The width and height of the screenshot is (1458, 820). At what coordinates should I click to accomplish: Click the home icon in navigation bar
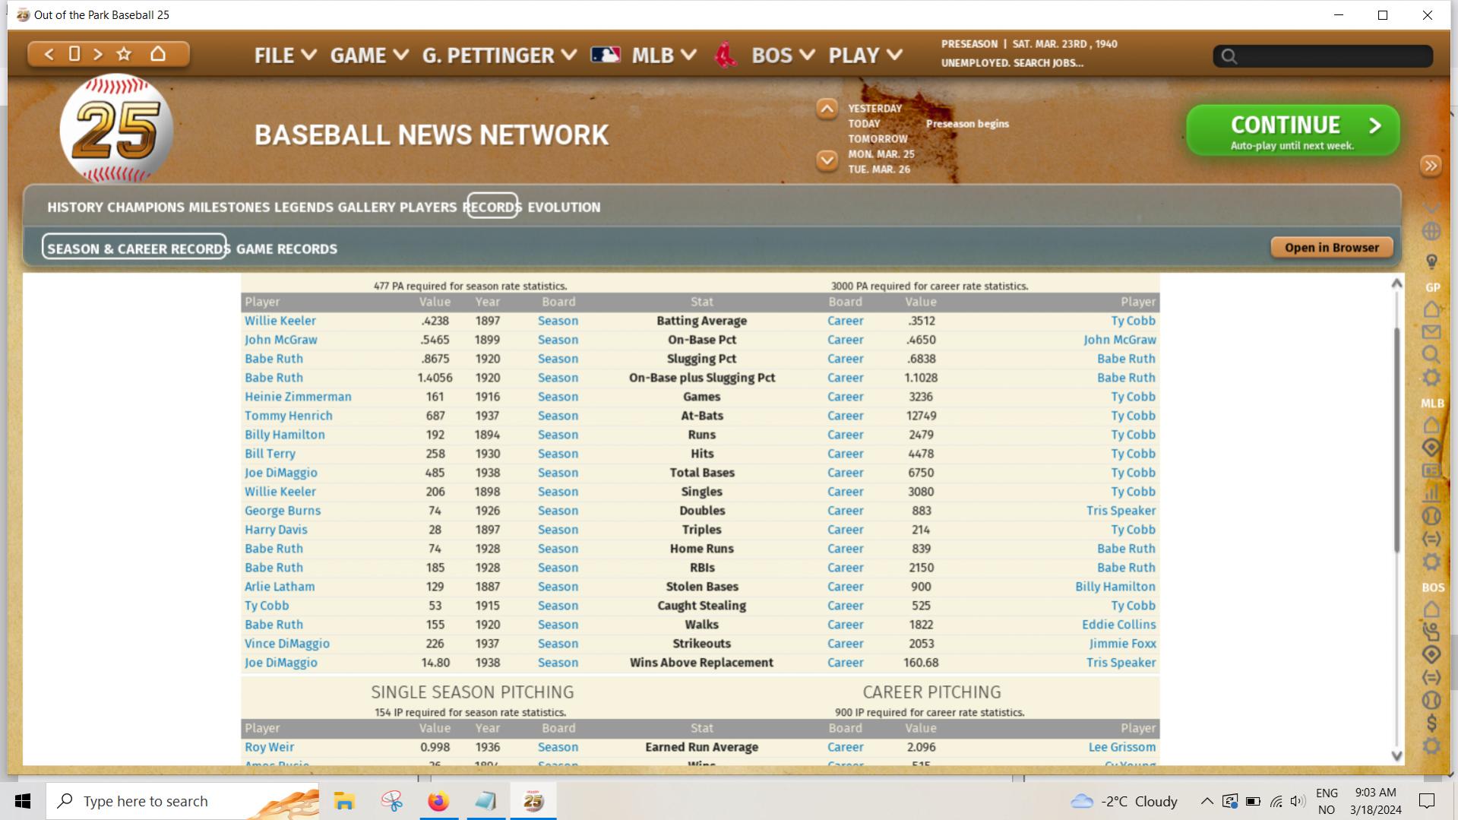158,54
